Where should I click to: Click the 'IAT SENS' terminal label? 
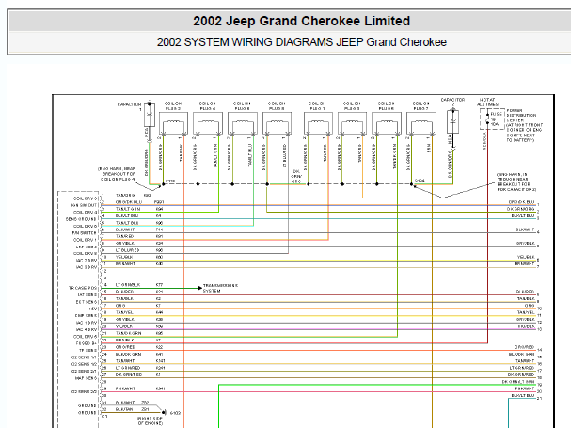[x=87, y=294]
